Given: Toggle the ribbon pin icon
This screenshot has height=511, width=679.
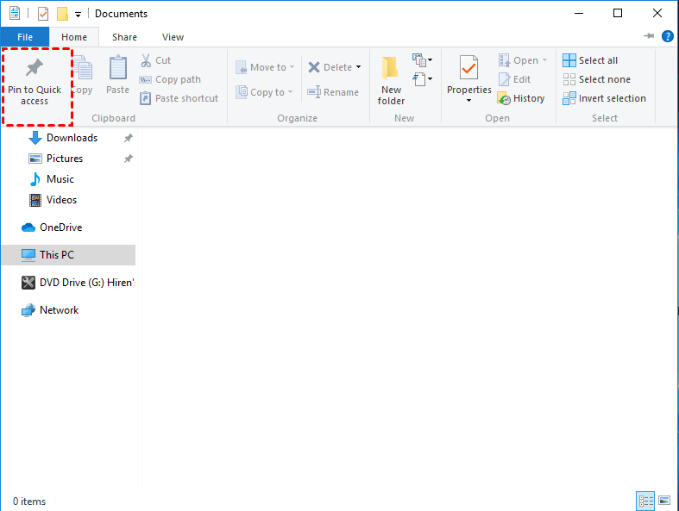Looking at the screenshot, I should click(649, 36).
